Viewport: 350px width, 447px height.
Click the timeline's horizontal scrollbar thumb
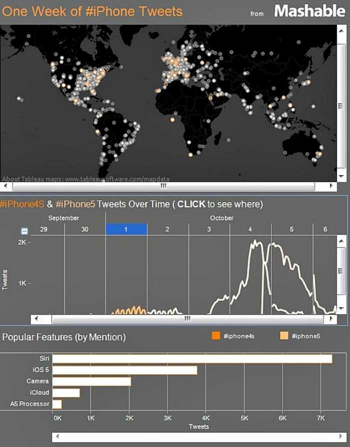click(187, 319)
